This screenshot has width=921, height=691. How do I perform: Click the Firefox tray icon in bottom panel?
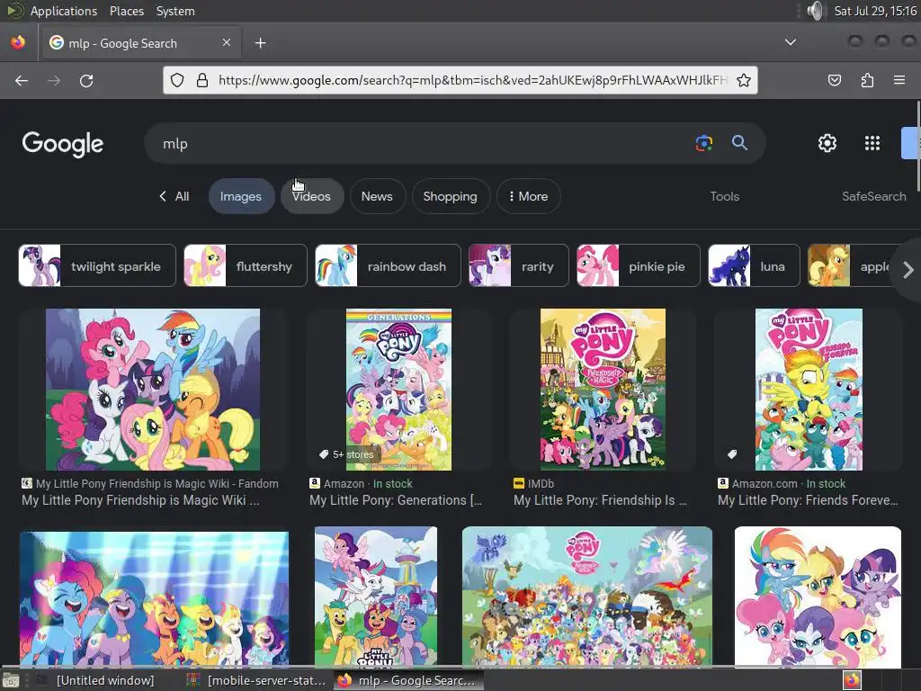[853, 680]
